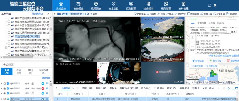Play video for 停车 1小时44分 vehicle
Image resolution: width=239 pixels, height=101 pixels.
(43, 88)
